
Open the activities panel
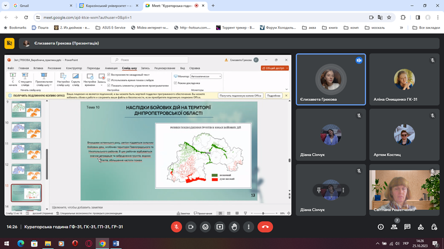(x=421, y=227)
